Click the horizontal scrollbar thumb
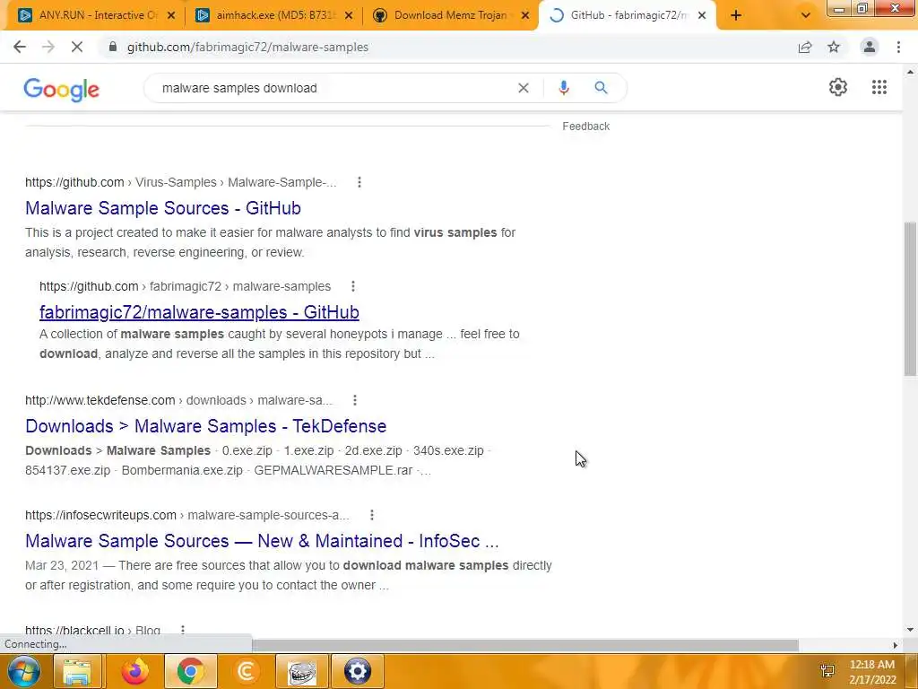Image resolution: width=918 pixels, height=689 pixels. tap(525, 645)
